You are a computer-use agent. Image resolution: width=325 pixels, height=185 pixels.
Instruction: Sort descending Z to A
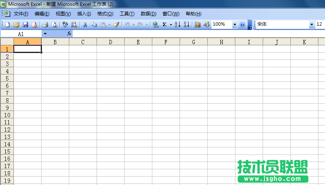(x=187, y=25)
